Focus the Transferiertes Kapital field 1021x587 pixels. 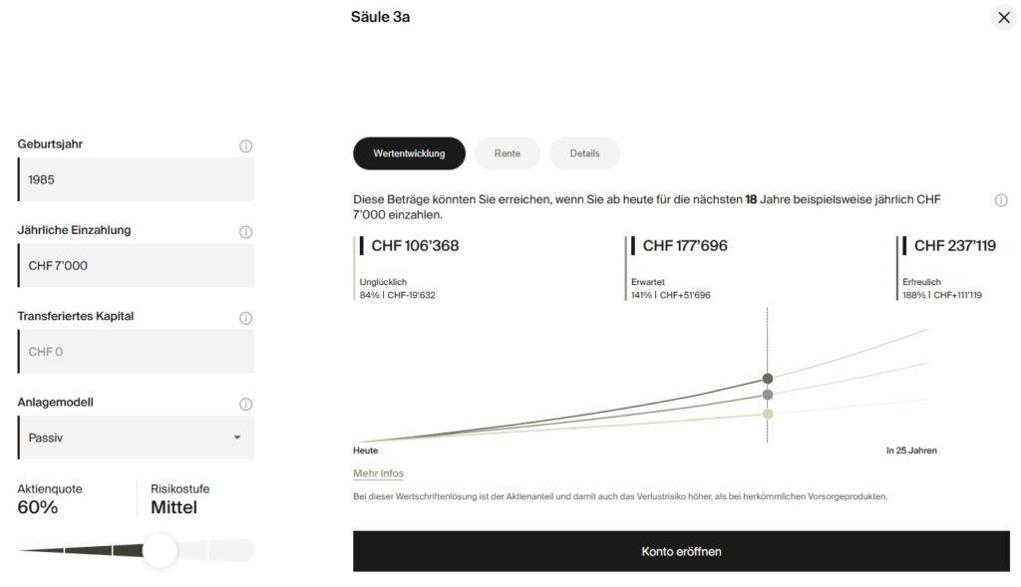(137, 352)
